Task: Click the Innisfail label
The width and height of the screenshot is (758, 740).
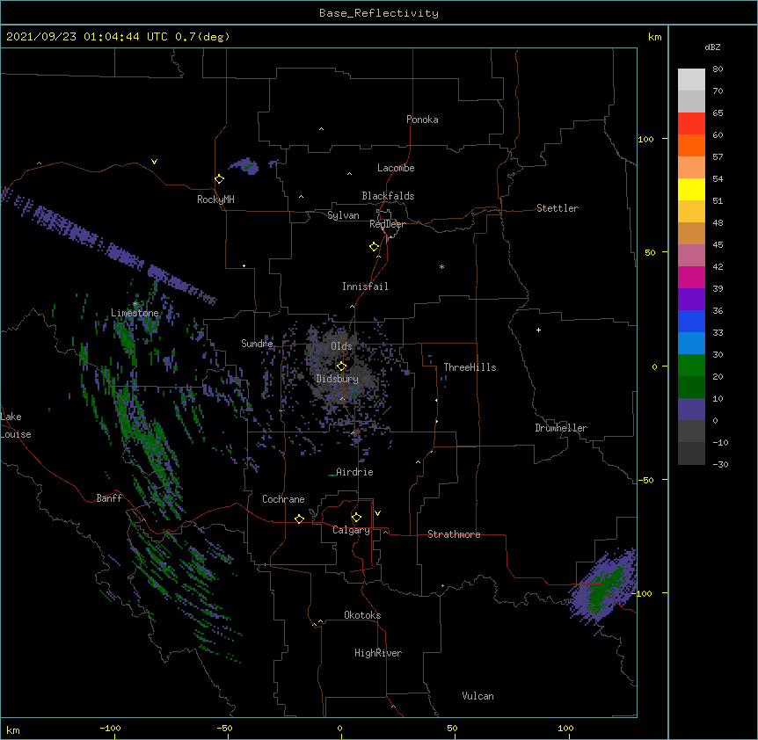Action: (365, 287)
